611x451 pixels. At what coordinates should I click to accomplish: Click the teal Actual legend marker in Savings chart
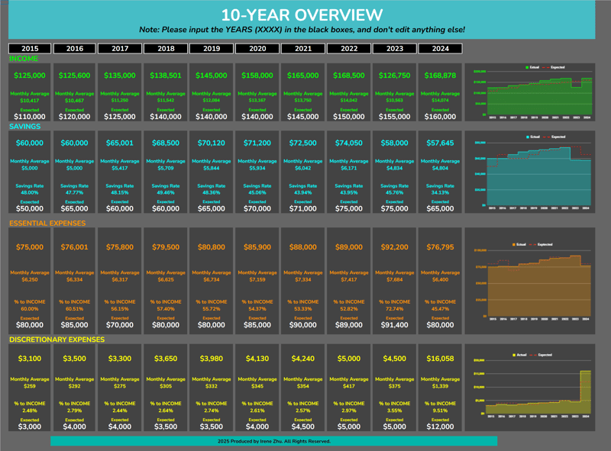pos(527,137)
